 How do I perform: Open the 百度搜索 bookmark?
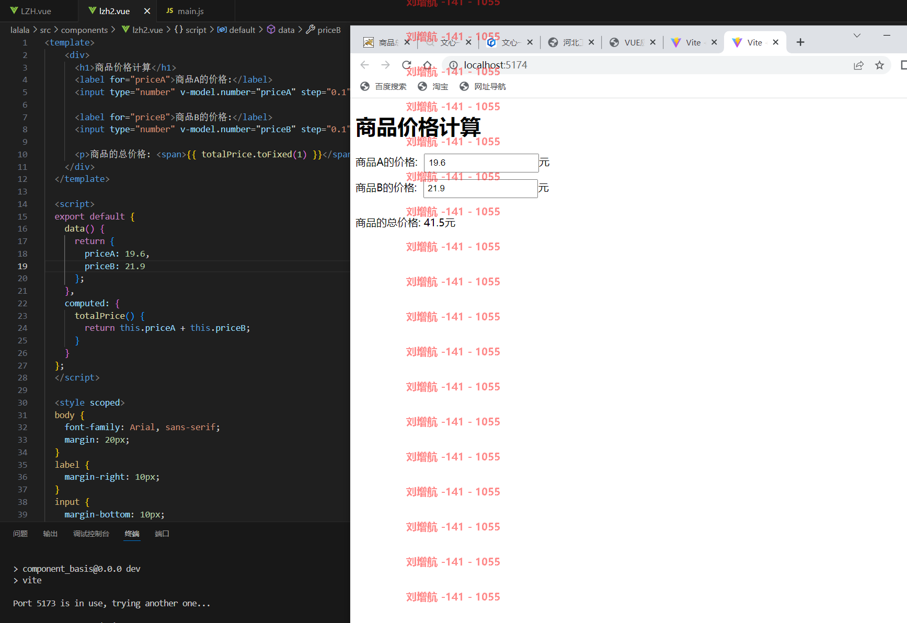[x=383, y=86]
